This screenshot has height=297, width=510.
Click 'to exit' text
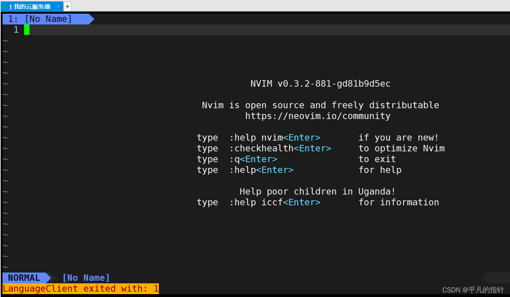click(x=377, y=159)
